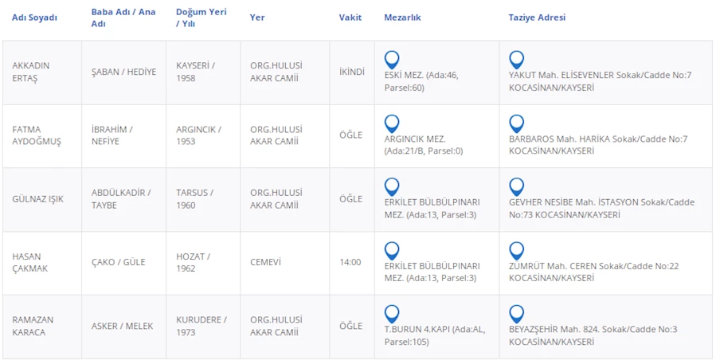This screenshot has width=716, height=360.
Task: Click pin for BARBAROS Mah. condolence address
Action: 517,123
